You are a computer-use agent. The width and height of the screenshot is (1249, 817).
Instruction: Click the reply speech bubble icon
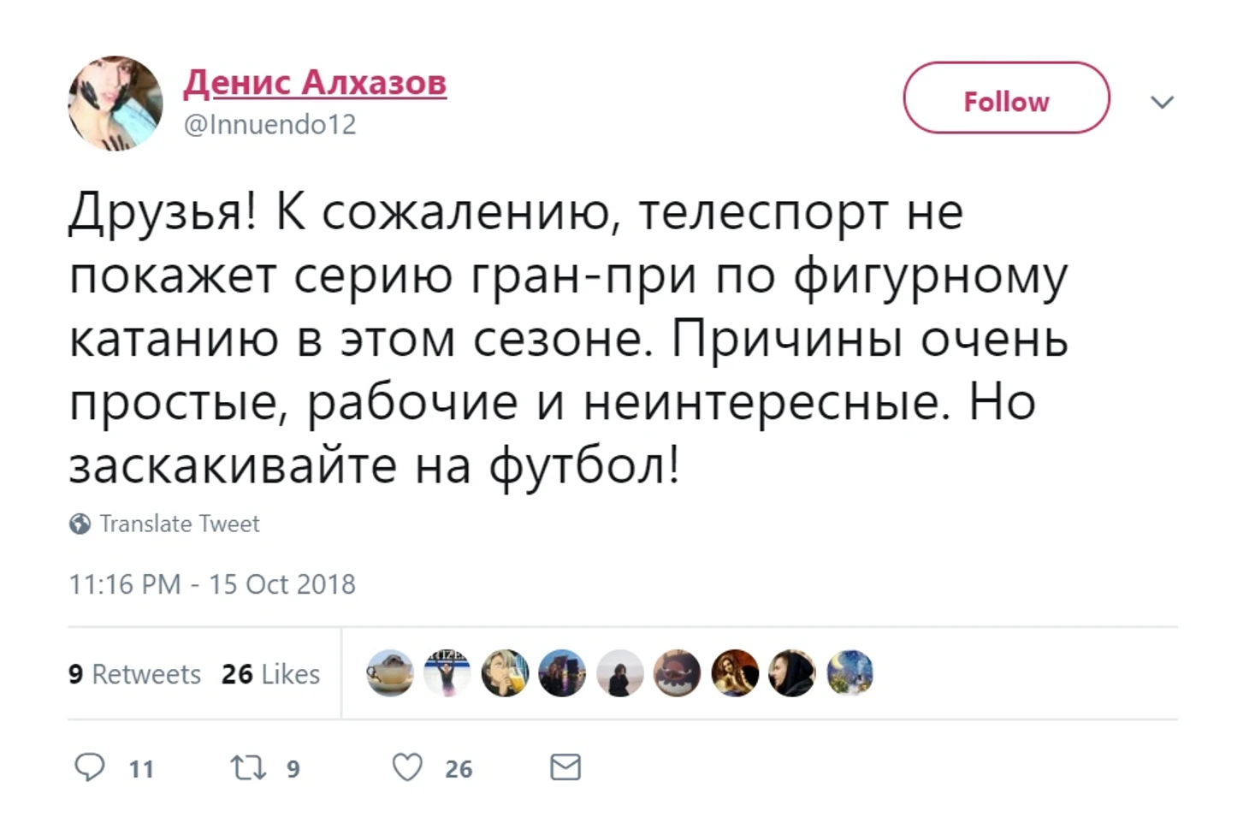click(89, 767)
